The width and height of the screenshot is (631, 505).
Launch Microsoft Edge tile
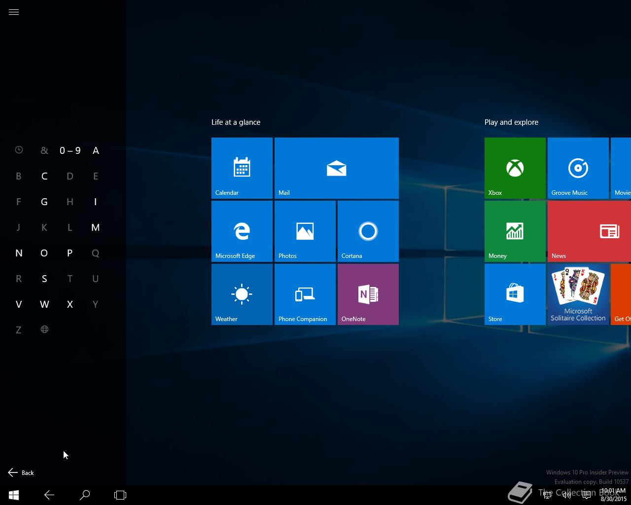242,231
